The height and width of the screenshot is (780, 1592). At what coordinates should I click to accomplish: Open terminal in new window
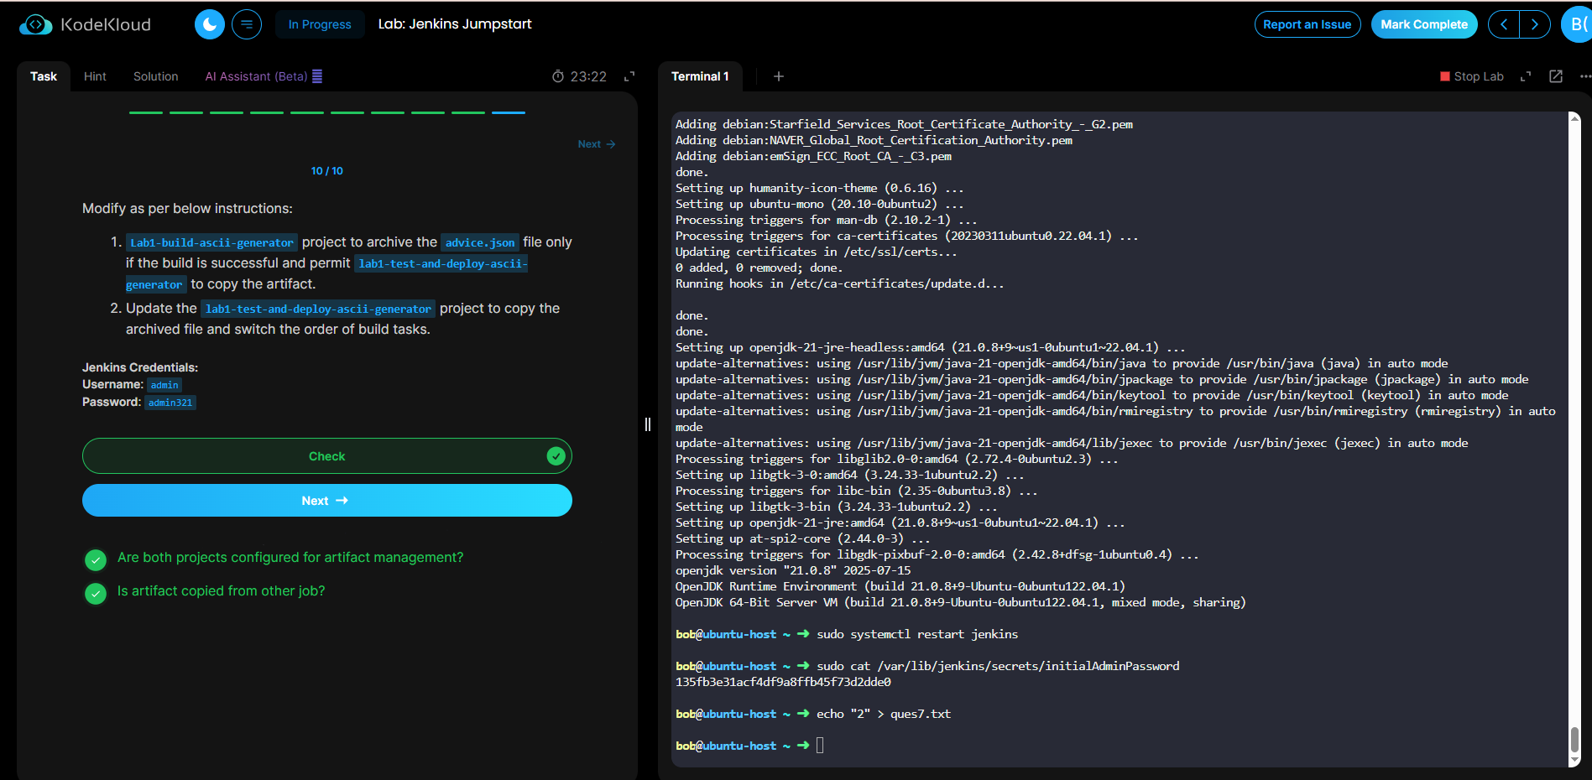pyautogui.click(x=1556, y=76)
